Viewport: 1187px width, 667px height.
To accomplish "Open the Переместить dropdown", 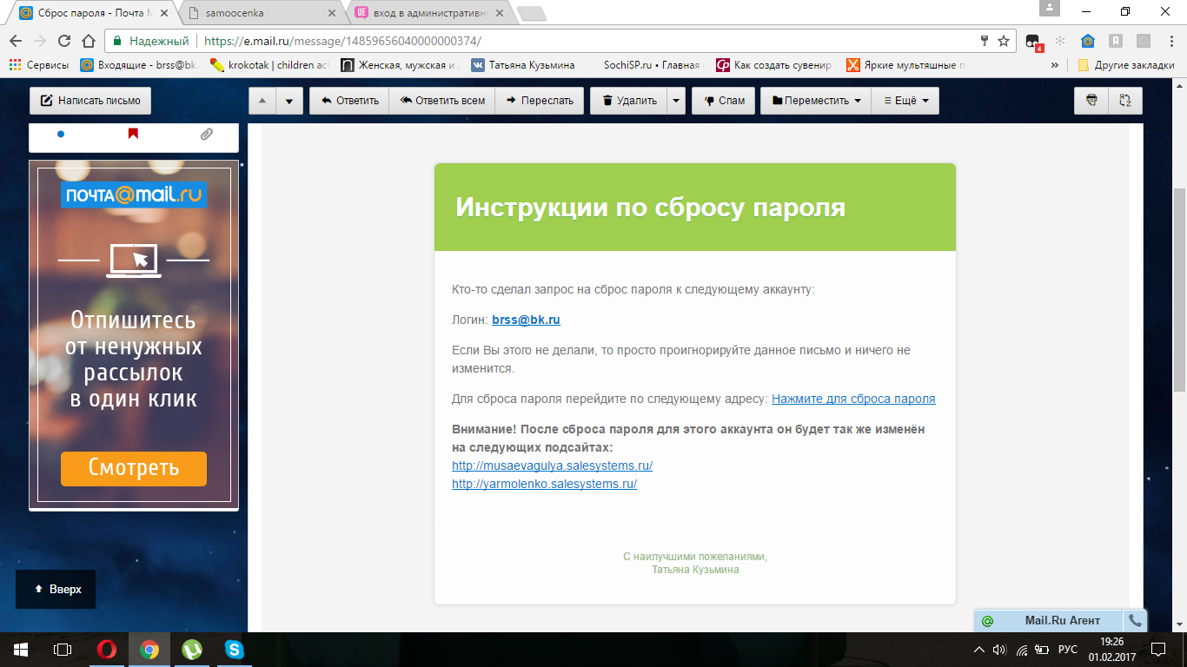I will click(x=816, y=101).
